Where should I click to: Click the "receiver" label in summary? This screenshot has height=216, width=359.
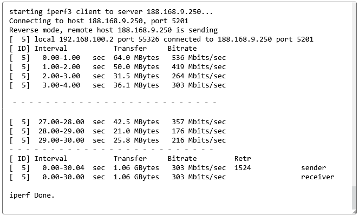(317, 177)
